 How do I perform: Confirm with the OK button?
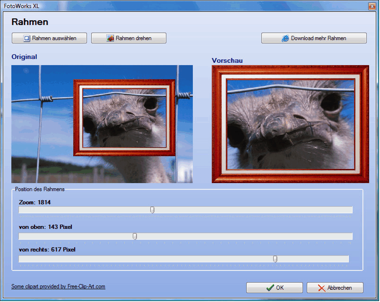[x=275, y=288]
